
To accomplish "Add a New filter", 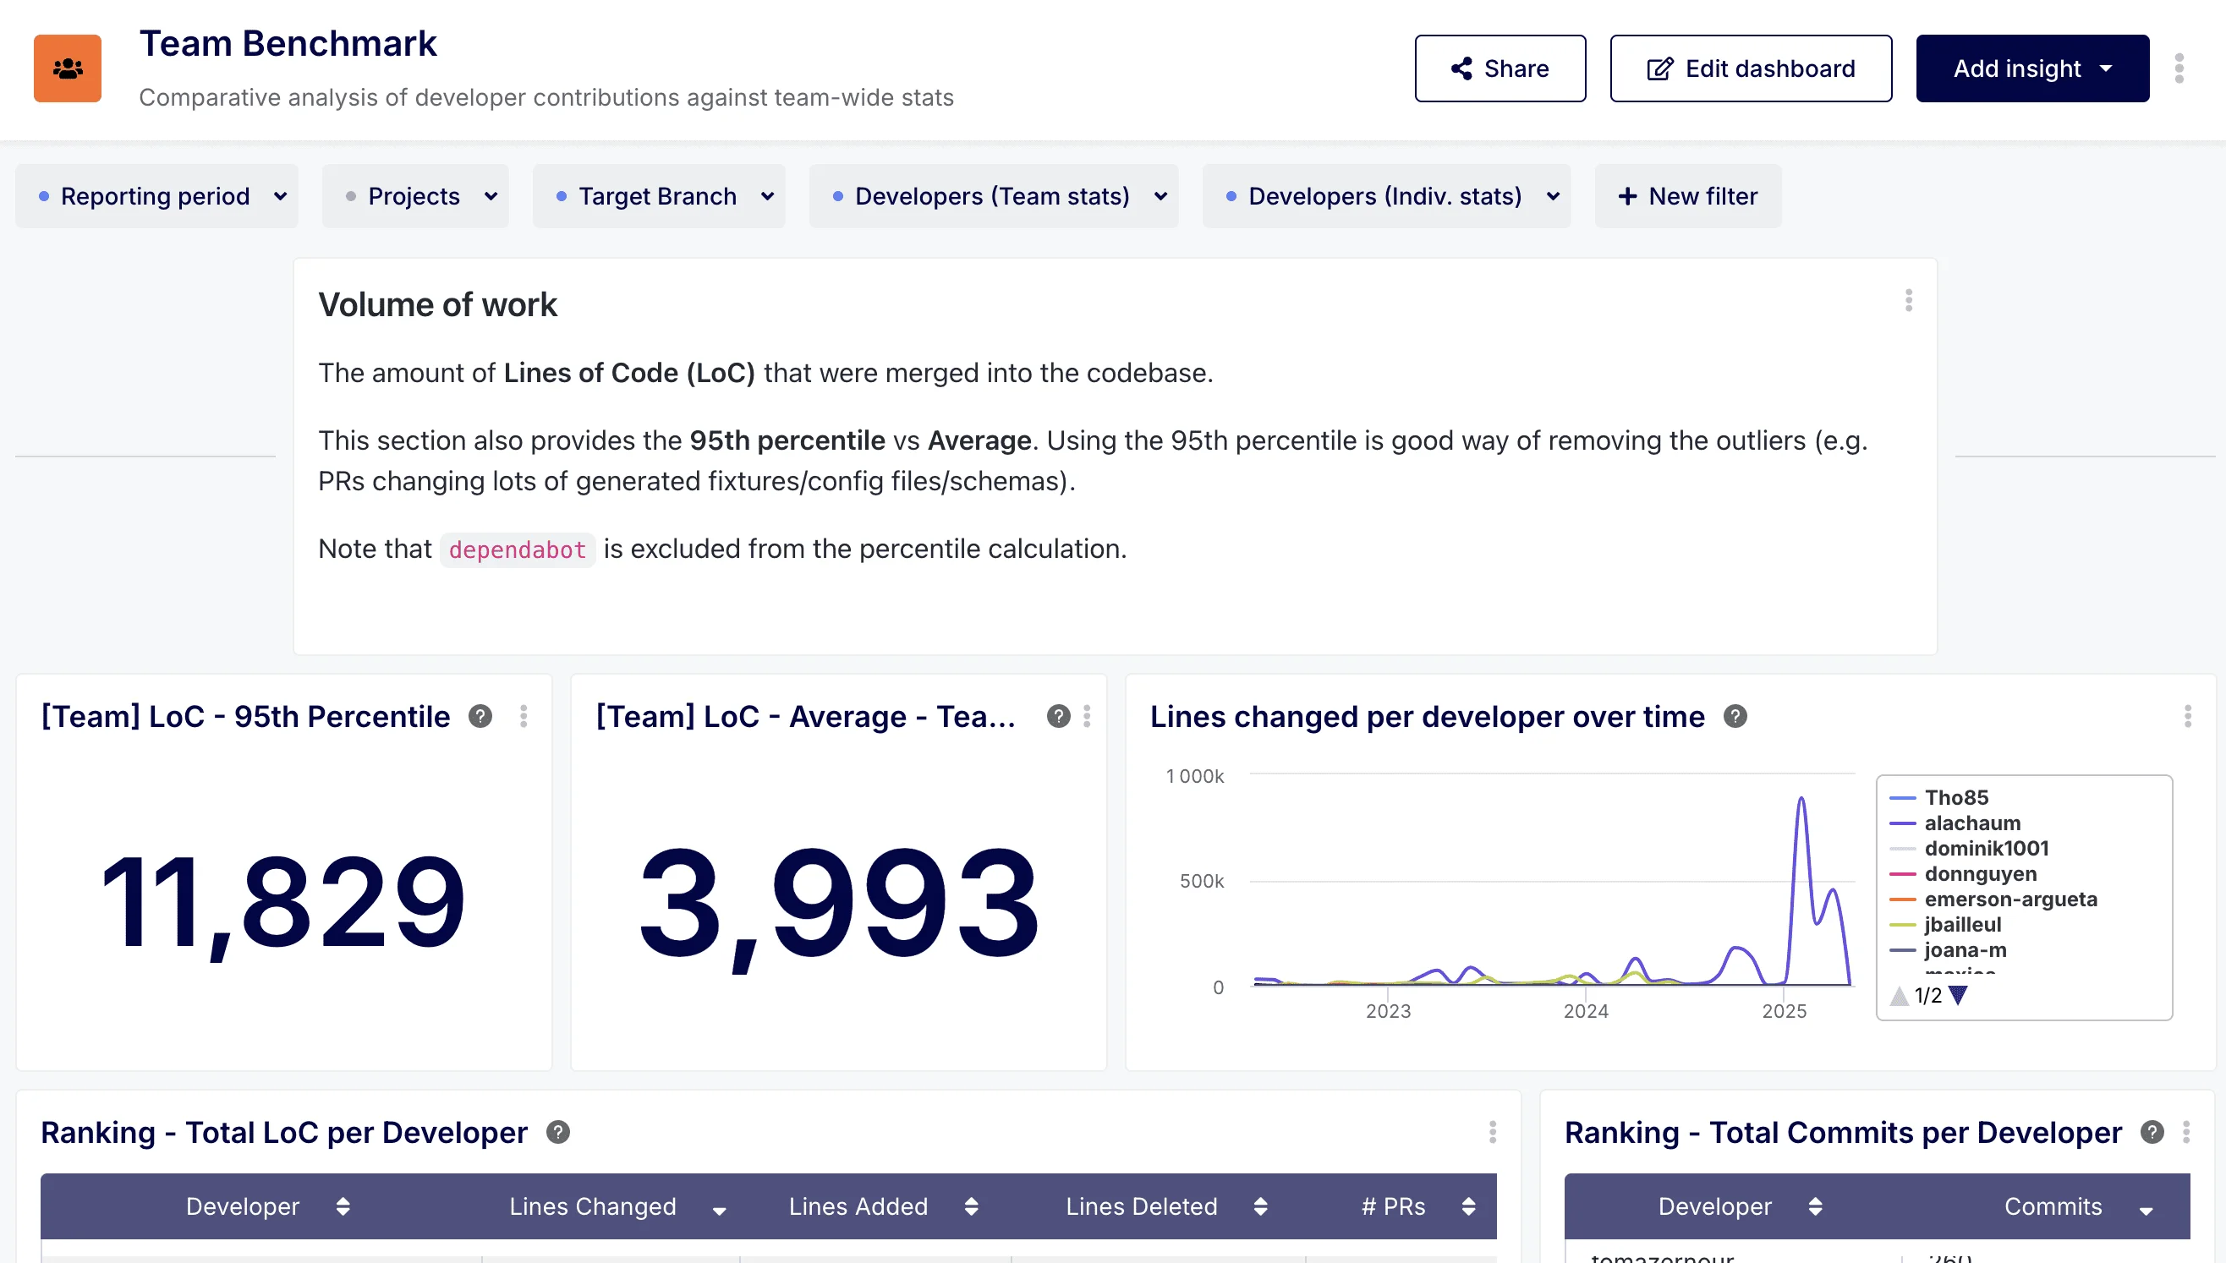I will coord(1687,196).
